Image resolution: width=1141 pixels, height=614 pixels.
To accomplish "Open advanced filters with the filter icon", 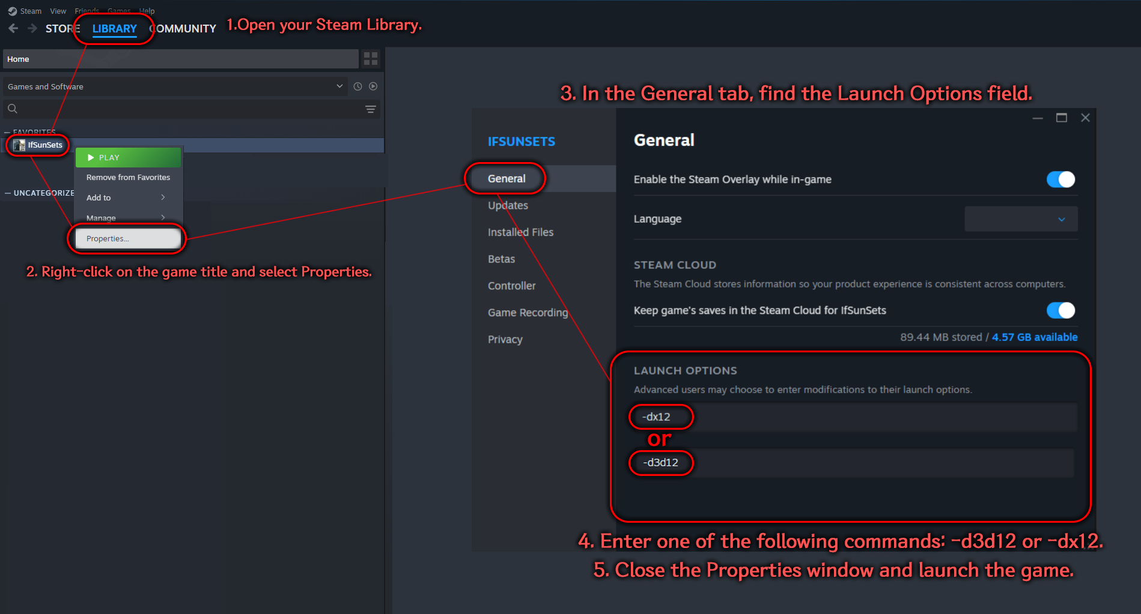I will [x=370, y=109].
